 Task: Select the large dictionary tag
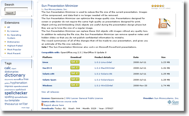[x=15, y=75]
